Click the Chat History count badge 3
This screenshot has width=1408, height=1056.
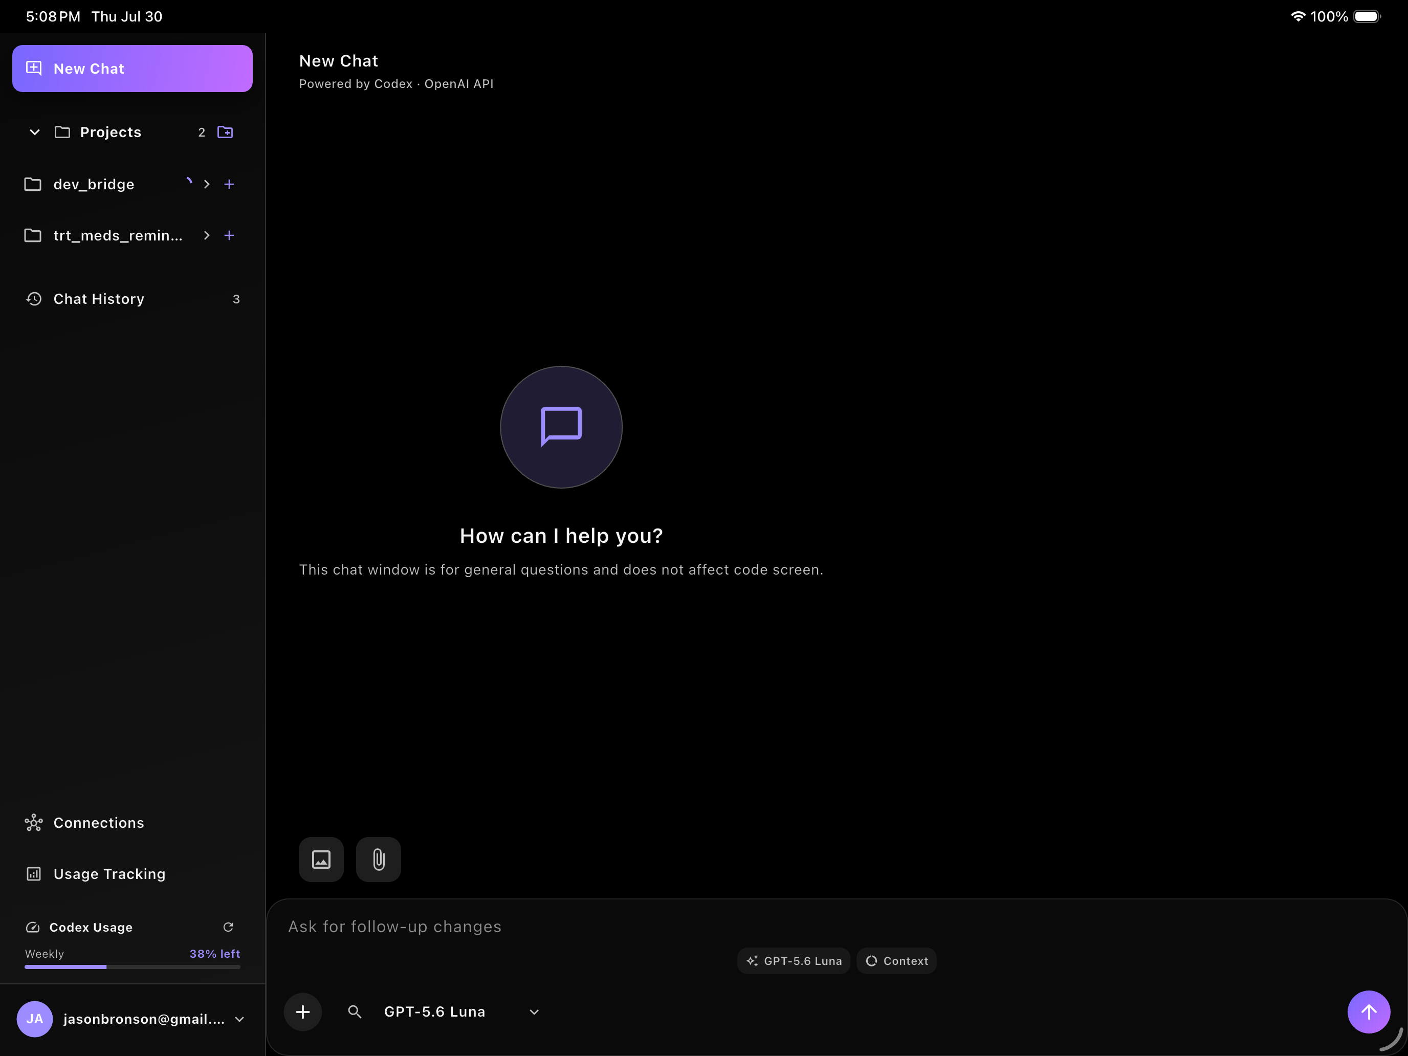click(236, 298)
